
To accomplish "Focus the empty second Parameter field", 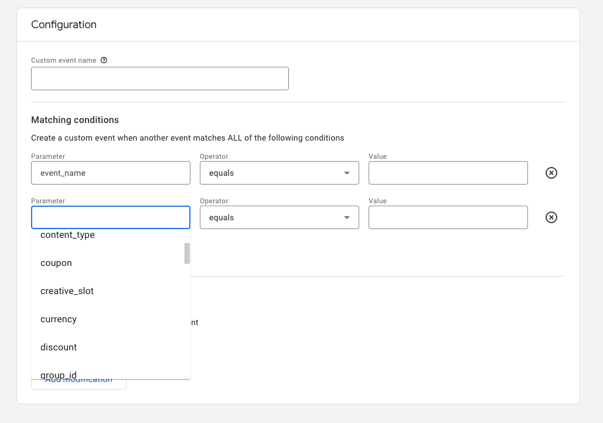I will pyautogui.click(x=111, y=217).
